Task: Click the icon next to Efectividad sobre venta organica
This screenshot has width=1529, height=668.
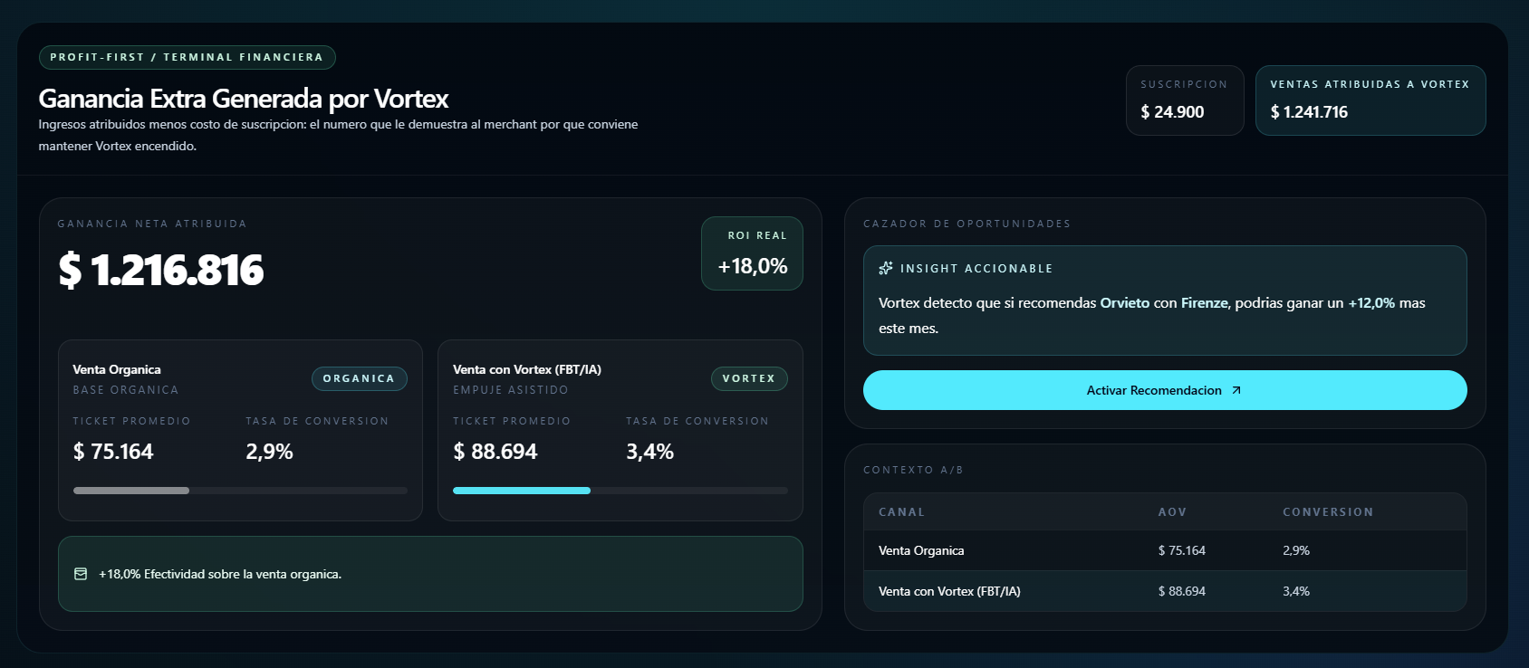Action: coord(81,574)
